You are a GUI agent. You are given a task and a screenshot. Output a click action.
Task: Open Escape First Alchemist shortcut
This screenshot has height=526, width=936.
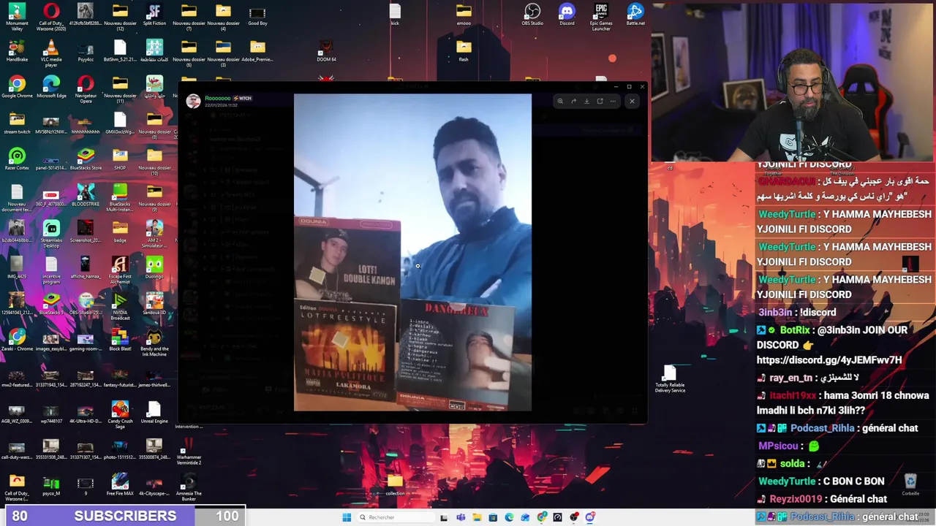pyautogui.click(x=120, y=270)
